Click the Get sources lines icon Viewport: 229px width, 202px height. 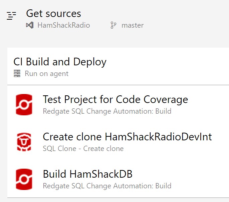tap(11, 16)
